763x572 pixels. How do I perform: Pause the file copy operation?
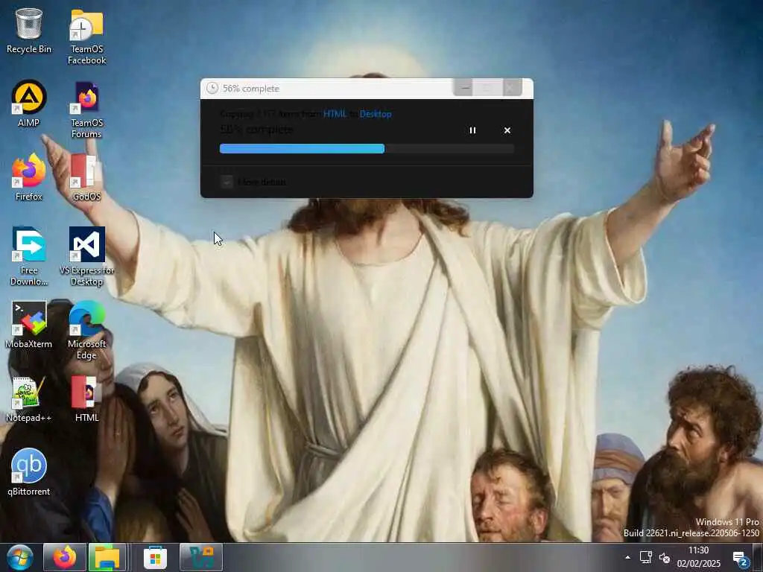[x=472, y=130]
